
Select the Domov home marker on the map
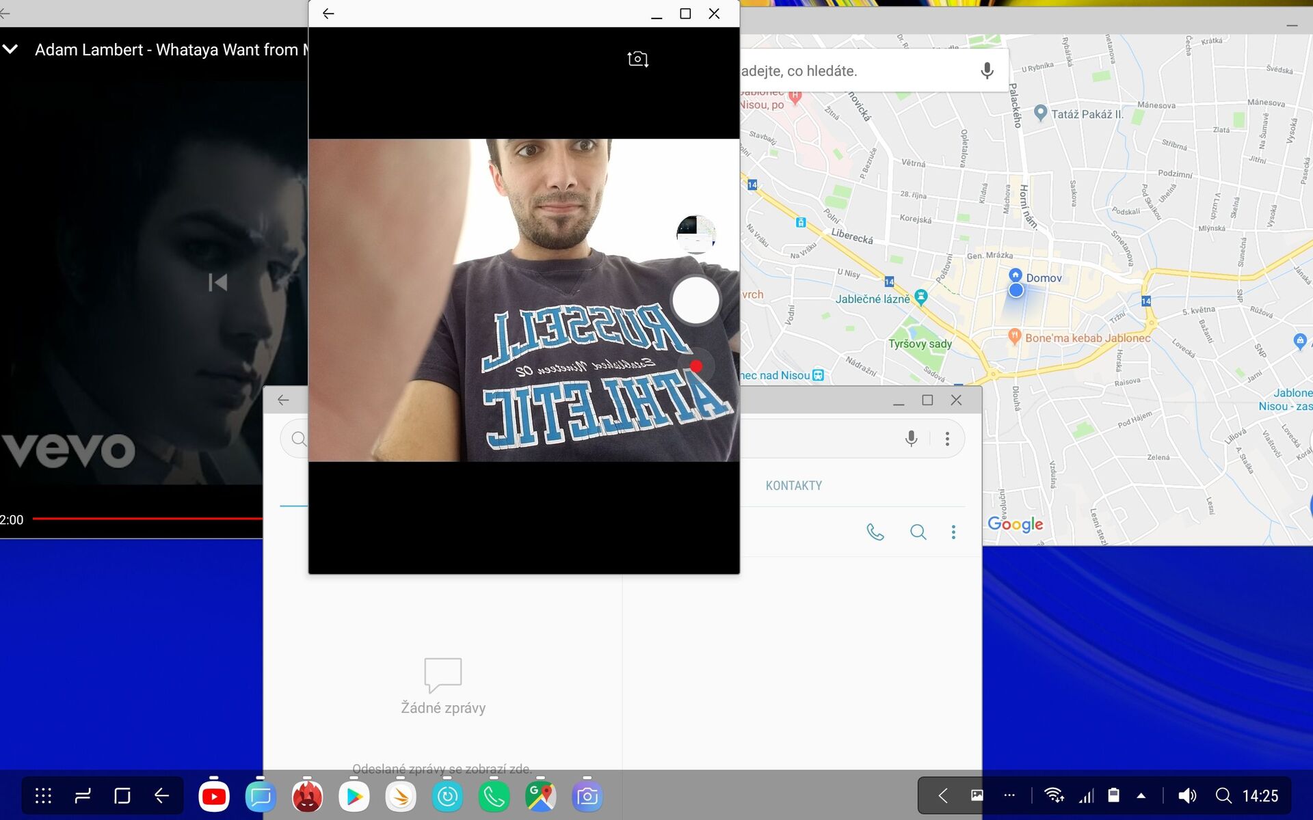click(1016, 275)
